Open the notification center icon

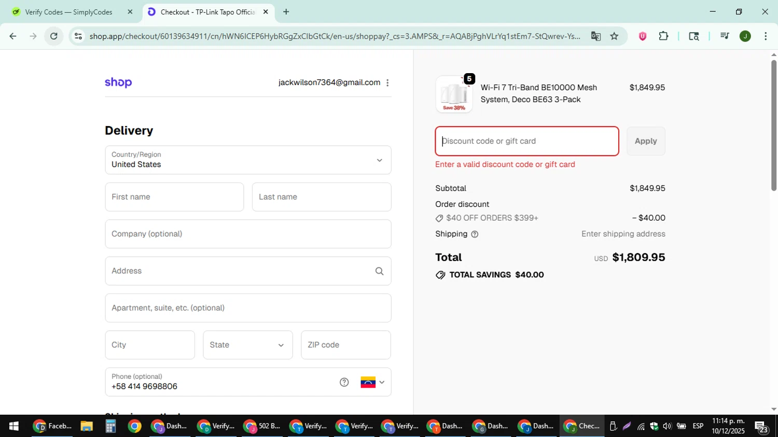coord(762,427)
